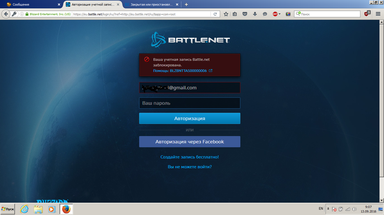Click the colorful extension icon beside ABP
Screen dimensions: 384x215
[288, 14]
